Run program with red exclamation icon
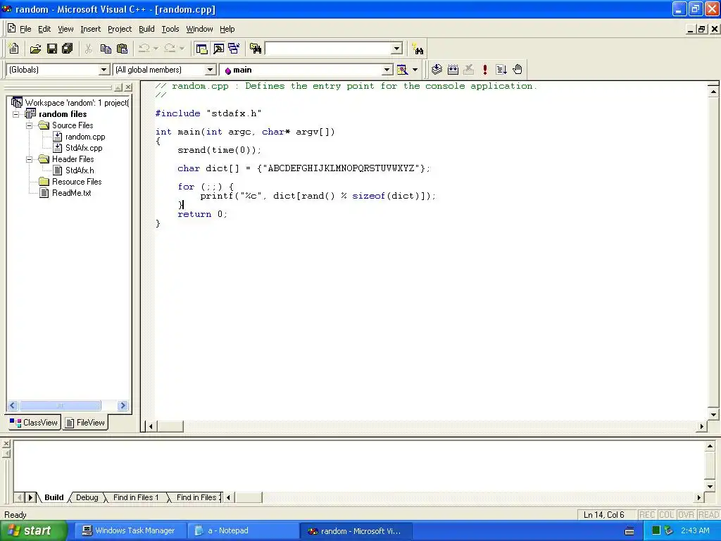Viewport: 721px width, 541px height. (x=484, y=70)
